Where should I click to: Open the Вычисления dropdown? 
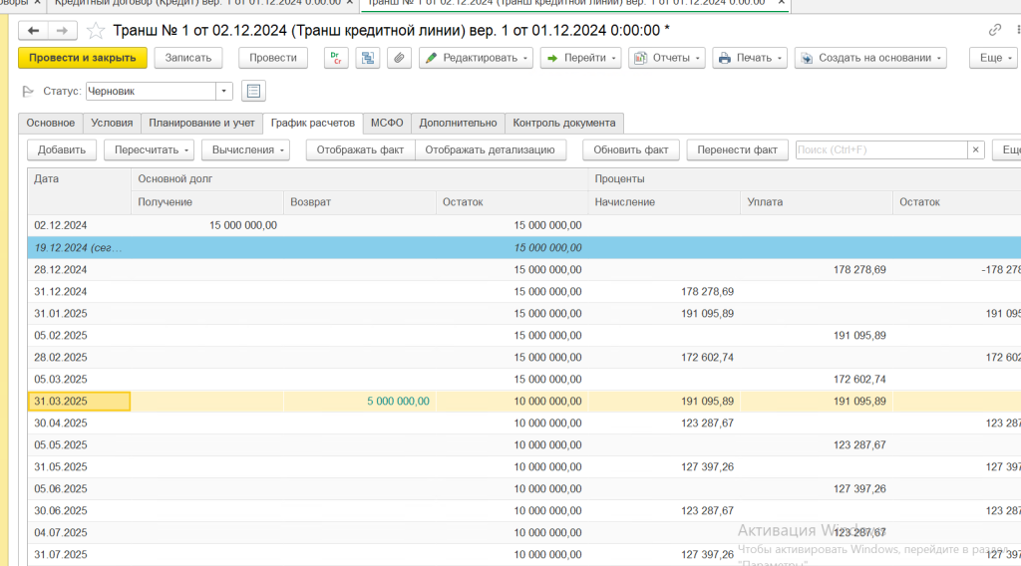pos(246,149)
